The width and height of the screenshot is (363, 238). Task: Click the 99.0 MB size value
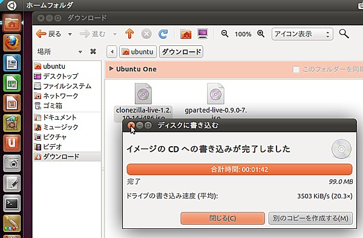tap(341, 182)
